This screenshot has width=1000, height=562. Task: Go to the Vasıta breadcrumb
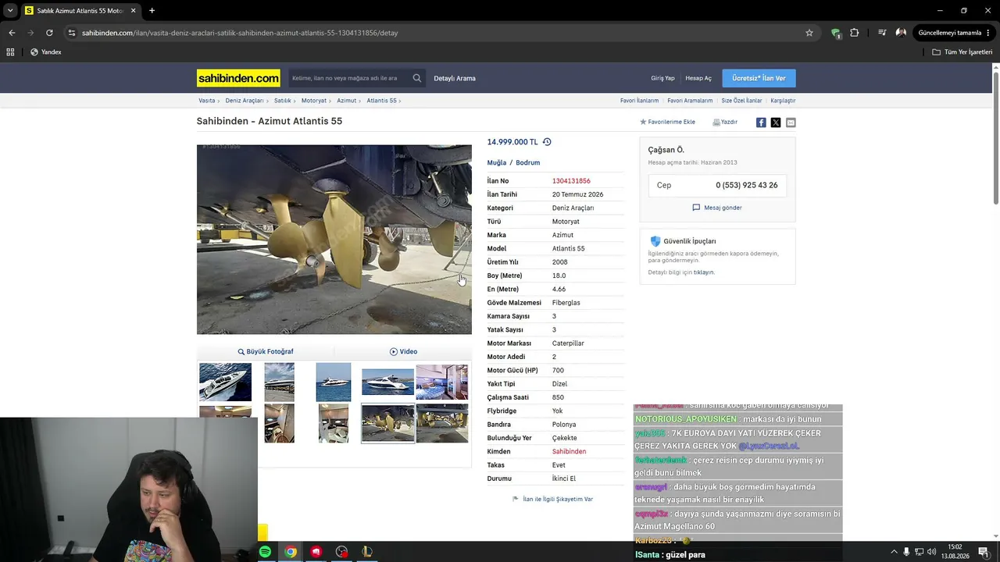207,101
